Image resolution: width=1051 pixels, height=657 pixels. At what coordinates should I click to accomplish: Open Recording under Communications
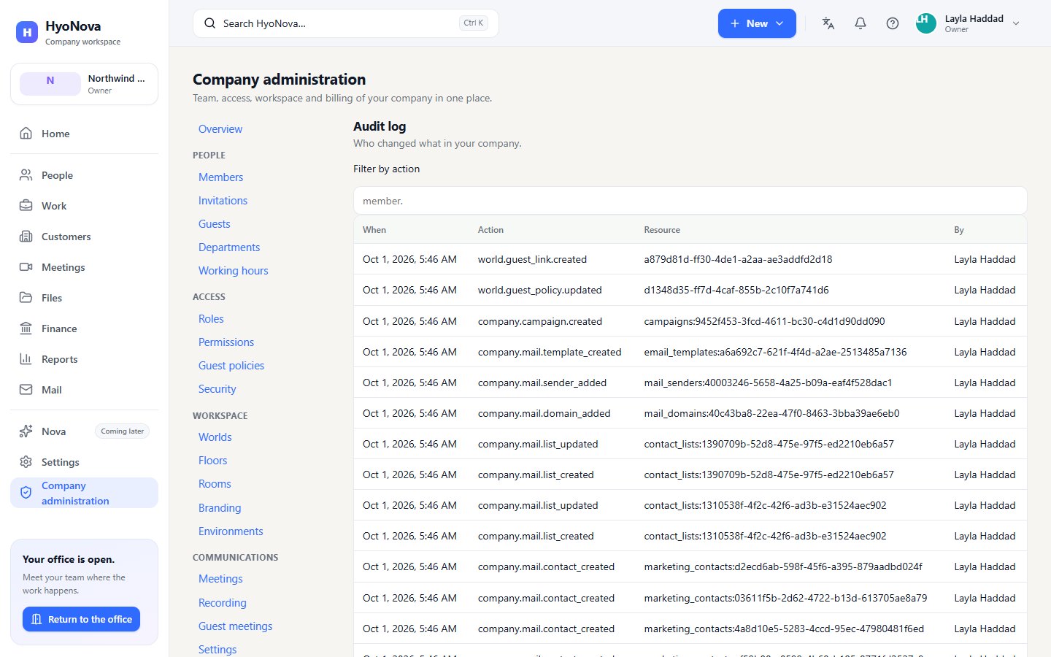tap(223, 603)
